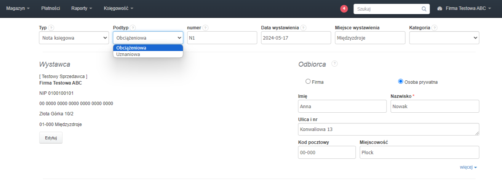
Task: Click the help icon next to Podtyp
Action: 133,28
